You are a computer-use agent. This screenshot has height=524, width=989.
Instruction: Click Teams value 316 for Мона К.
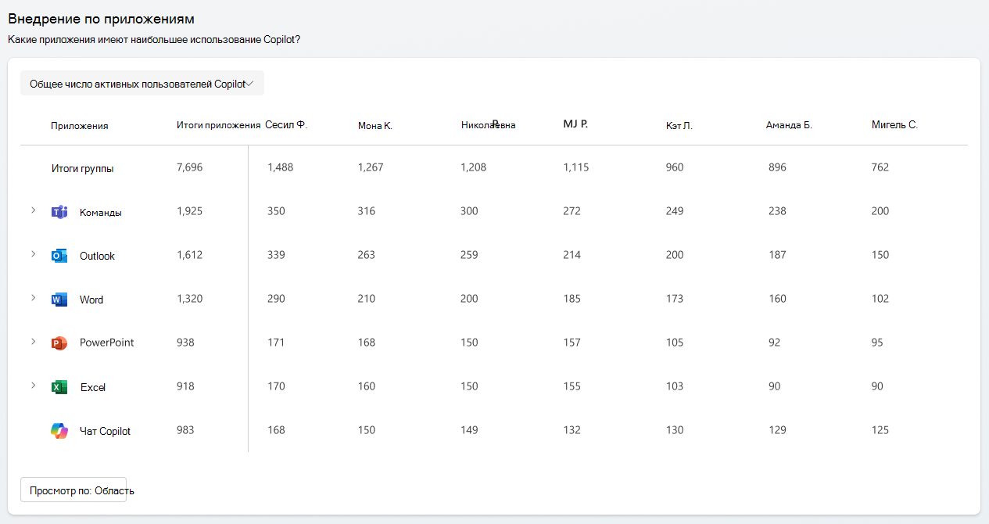coord(366,211)
